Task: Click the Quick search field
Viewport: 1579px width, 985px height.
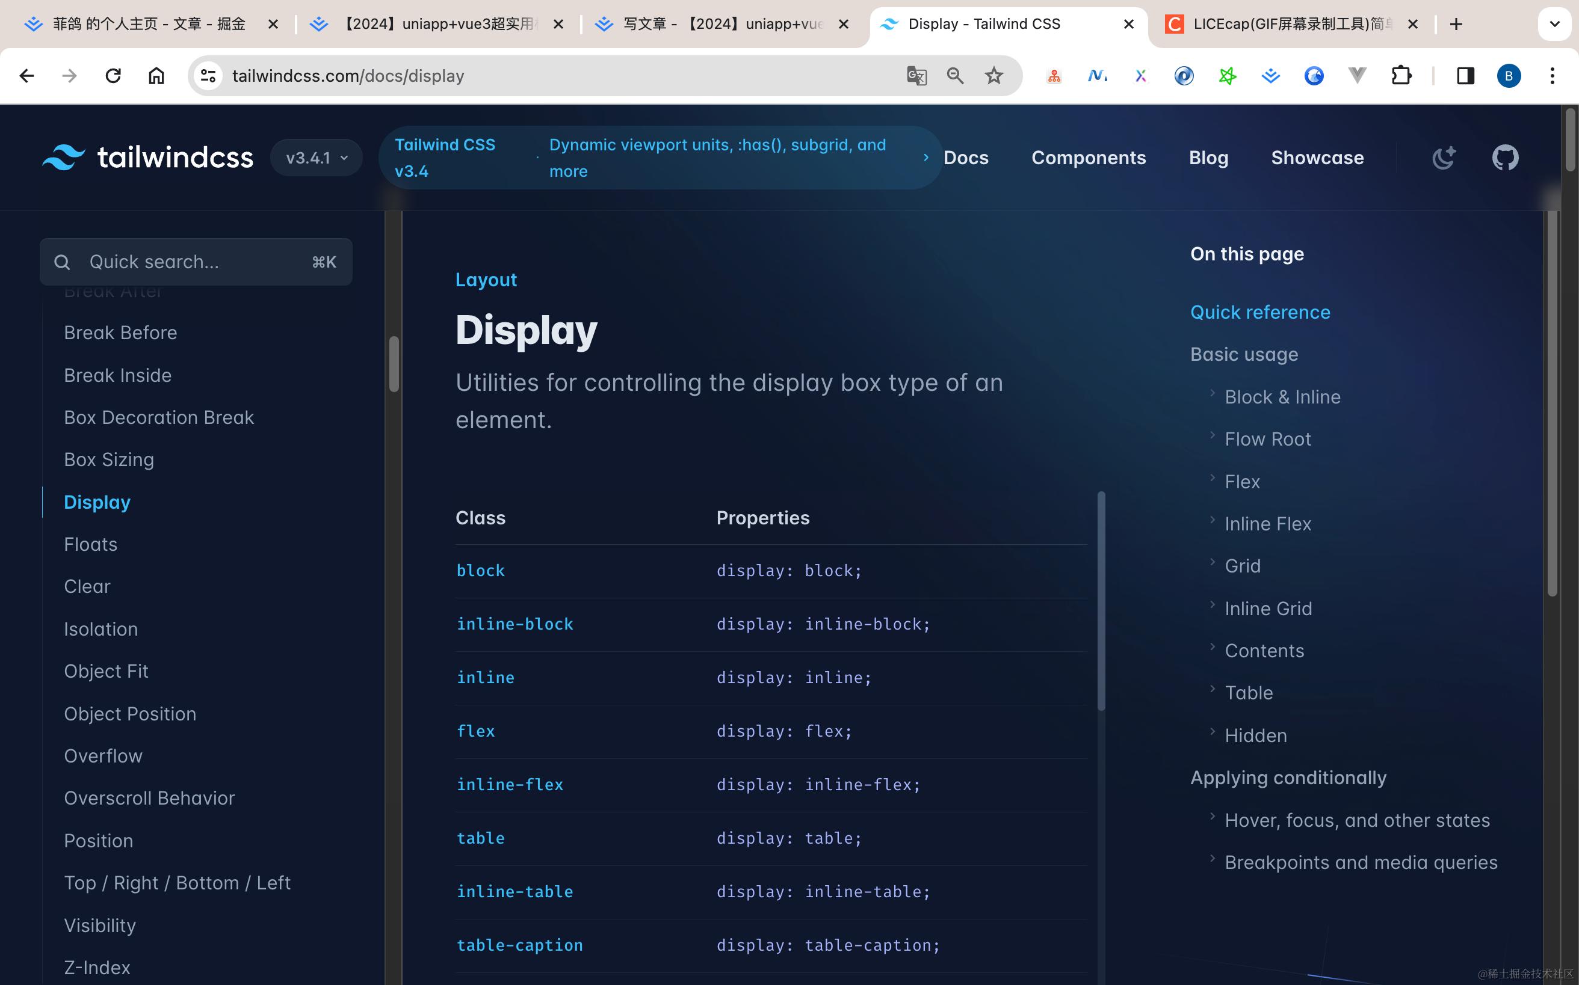Action: [x=196, y=262]
